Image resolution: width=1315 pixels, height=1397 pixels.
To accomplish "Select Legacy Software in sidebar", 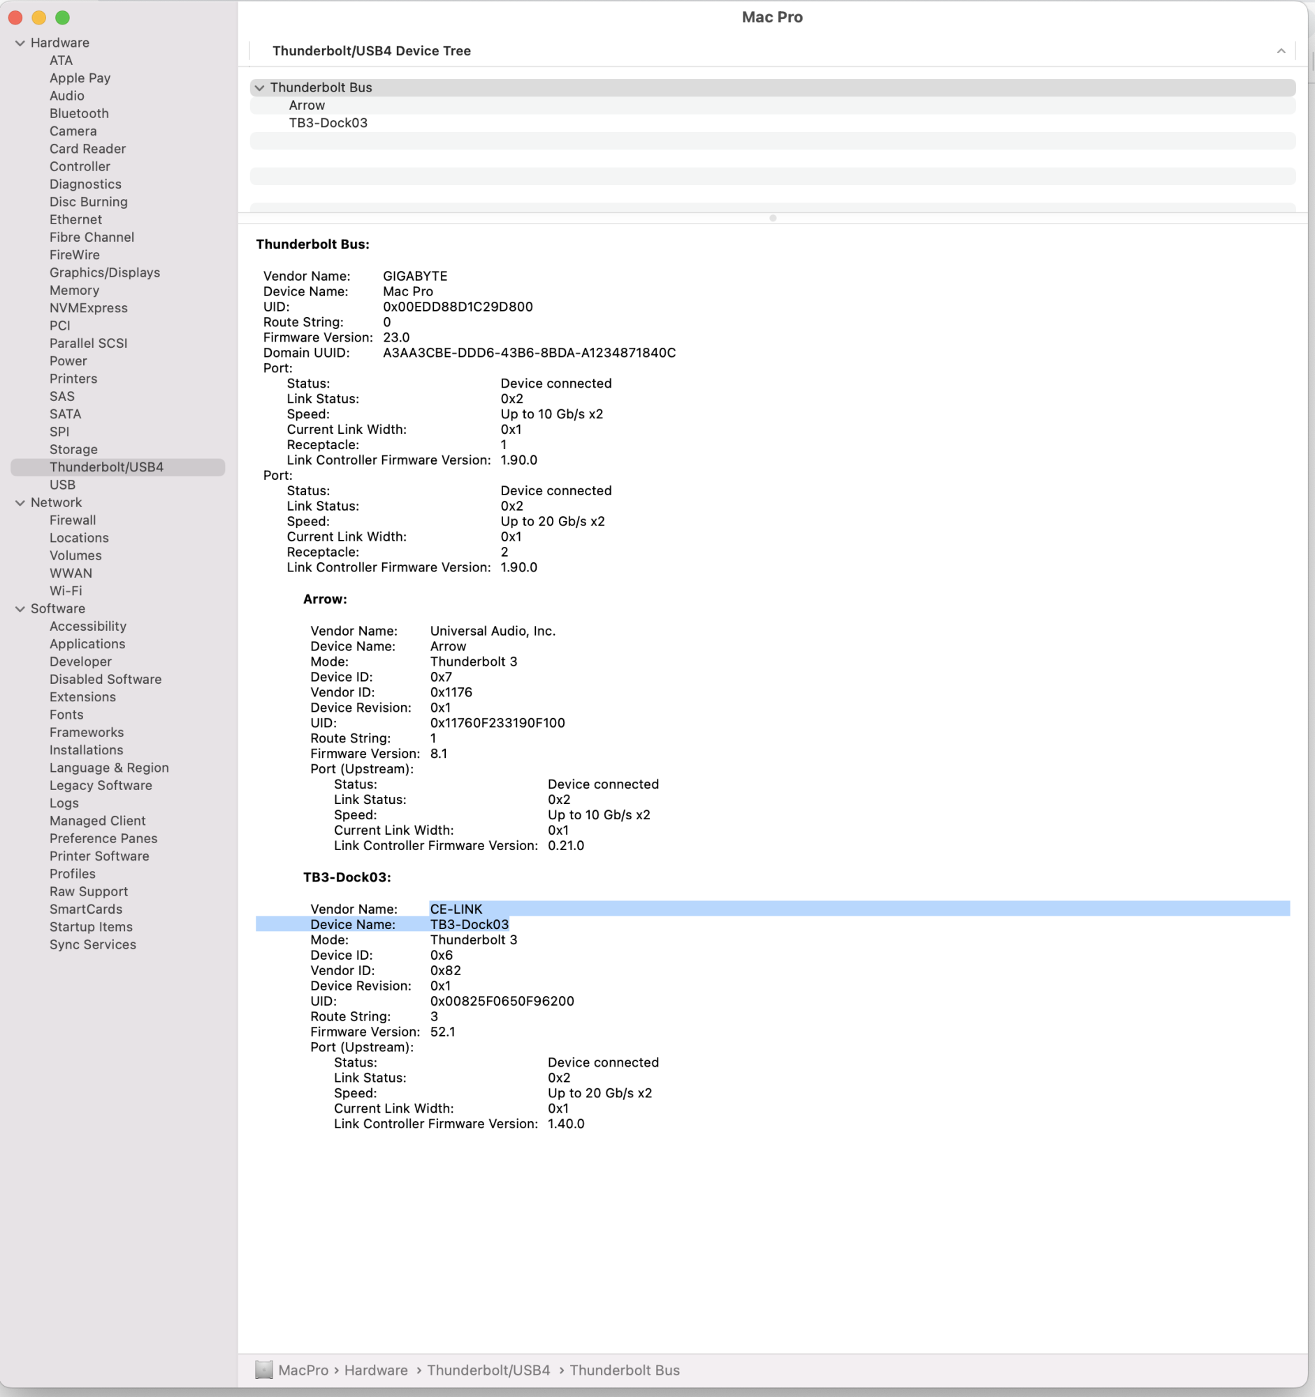I will [101, 785].
